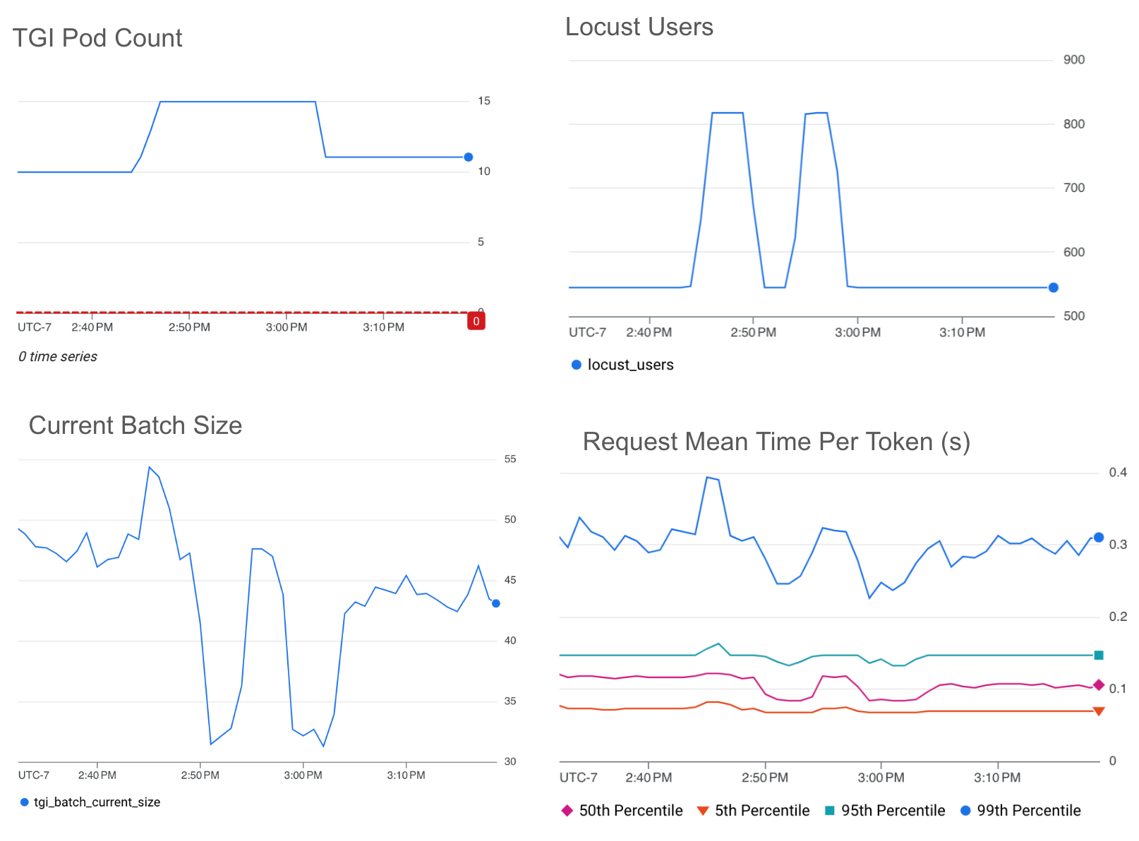Click UTC-7 label under Locust Users chart
1139x841 pixels.
(x=588, y=332)
